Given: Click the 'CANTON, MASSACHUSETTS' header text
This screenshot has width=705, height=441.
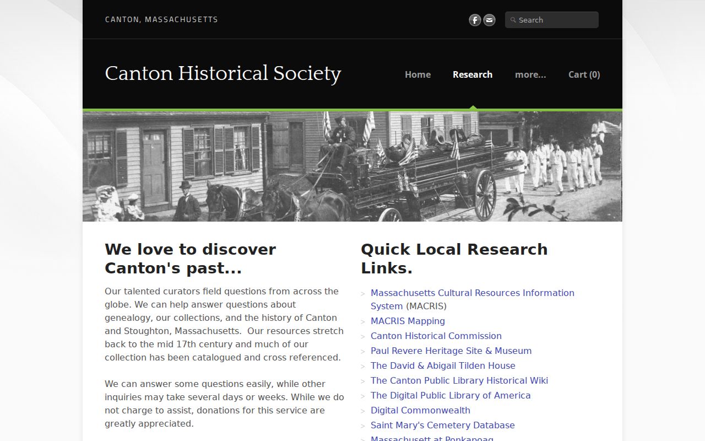Looking at the screenshot, I should (161, 19).
